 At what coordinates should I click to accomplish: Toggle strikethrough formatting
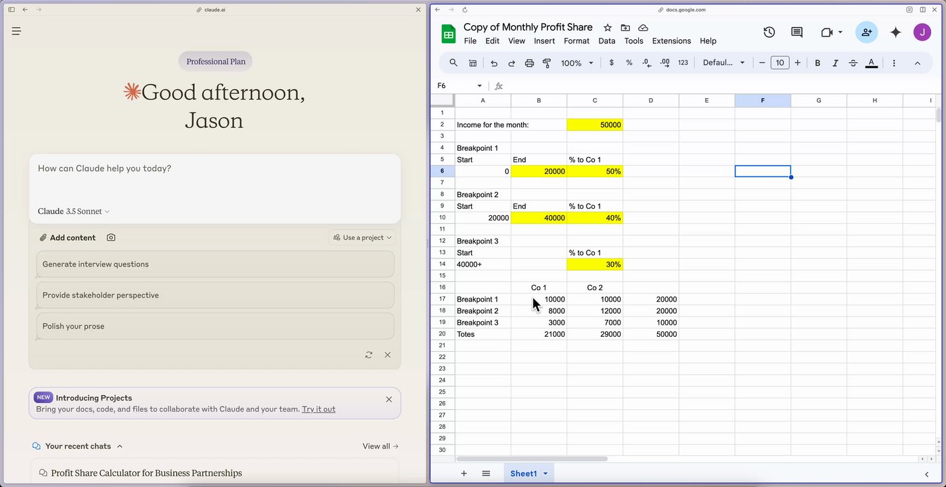(853, 63)
